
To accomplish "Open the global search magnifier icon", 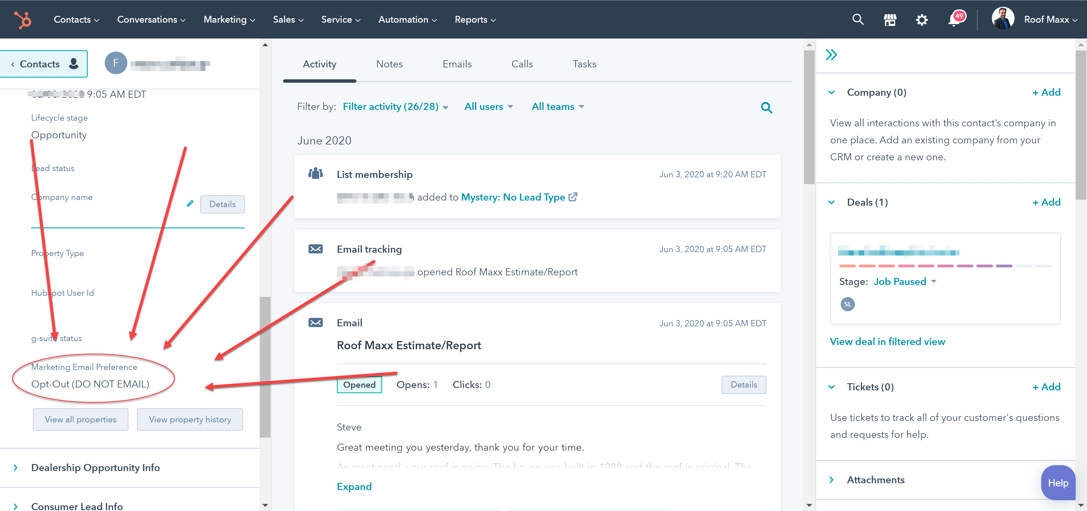I will 858,20.
